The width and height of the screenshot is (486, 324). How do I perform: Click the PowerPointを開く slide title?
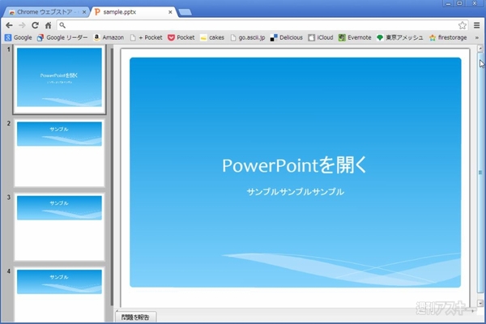[295, 164]
